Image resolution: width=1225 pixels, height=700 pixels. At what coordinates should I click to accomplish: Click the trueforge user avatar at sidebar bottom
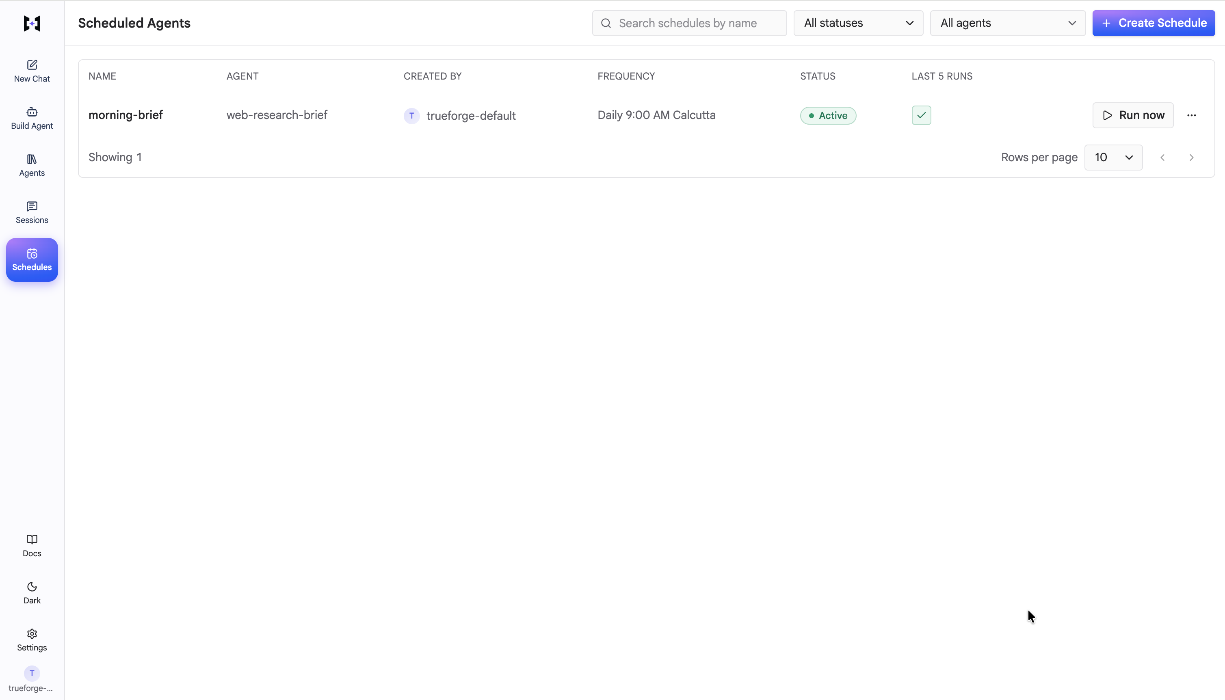(32, 673)
